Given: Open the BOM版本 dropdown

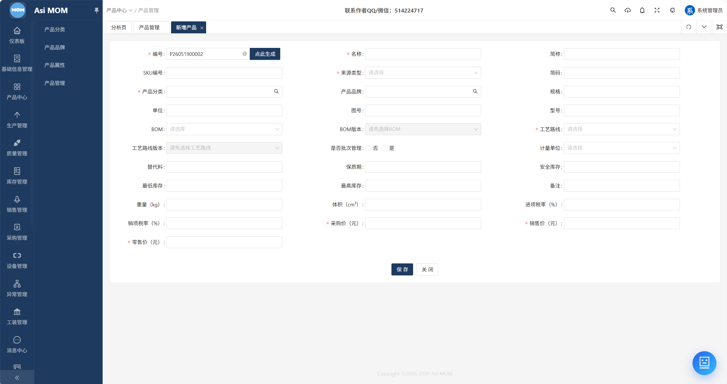Looking at the screenshot, I should click(423, 129).
